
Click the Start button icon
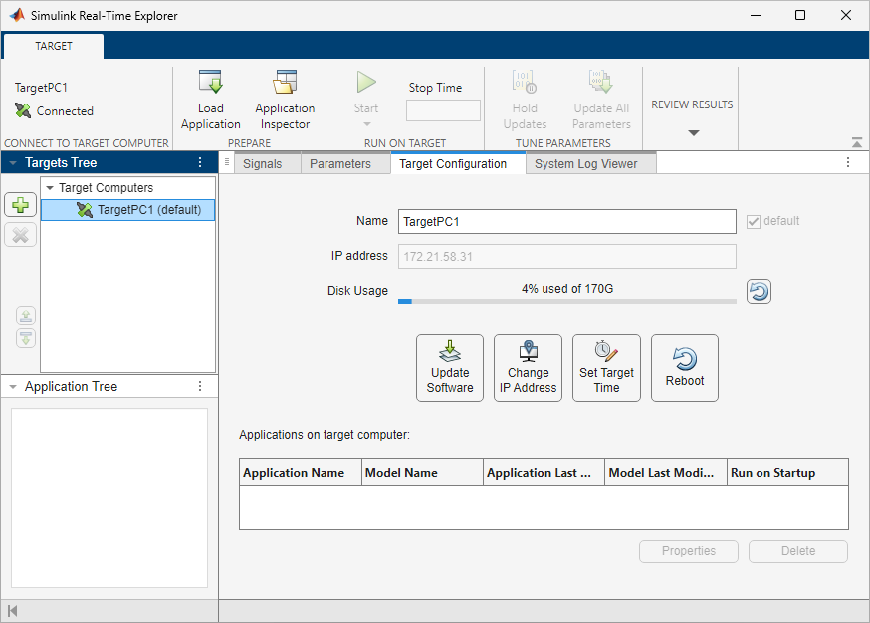coord(365,83)
